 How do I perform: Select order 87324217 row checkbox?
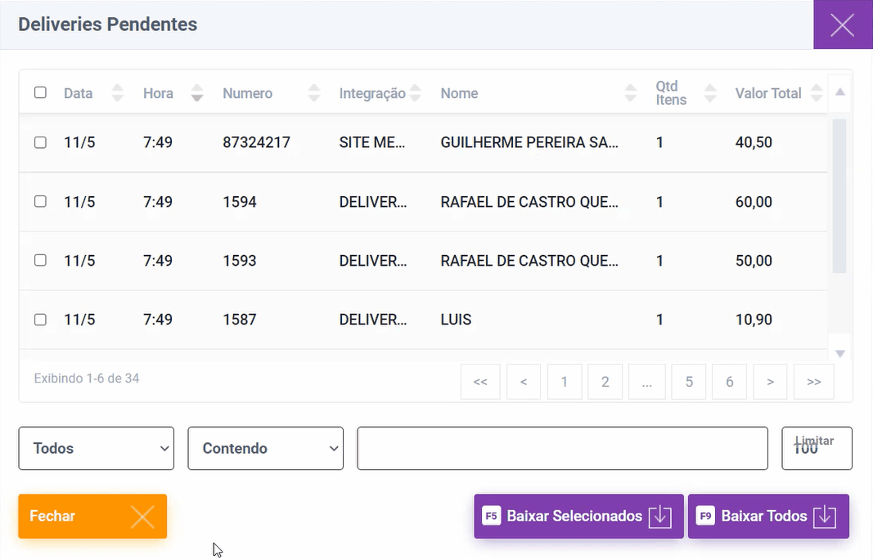pyautogui.click(x=40, y=142)
